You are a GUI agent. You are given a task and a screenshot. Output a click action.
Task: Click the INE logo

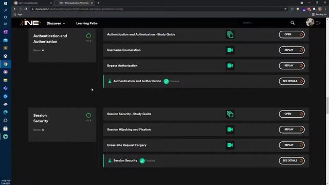[30, 23]
